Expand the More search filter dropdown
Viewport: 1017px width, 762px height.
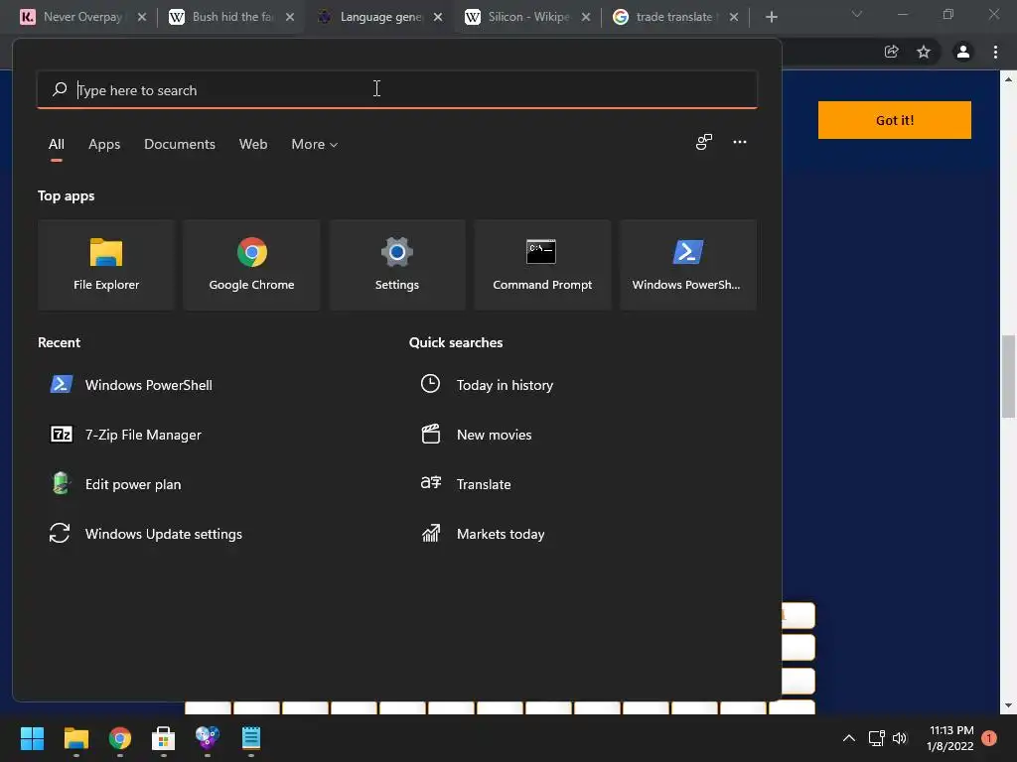(x=315, y=145)
